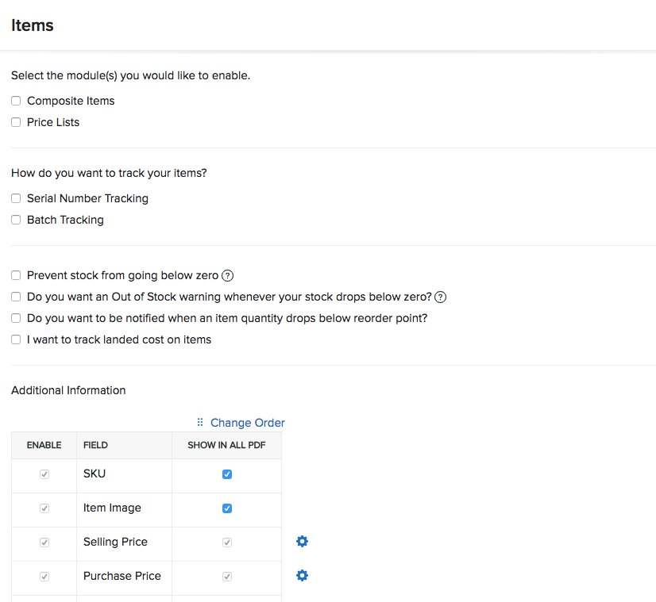Viewport: 656px width, 602px height.
Task: Enable reorder point notification option
Action: [16, 317]
